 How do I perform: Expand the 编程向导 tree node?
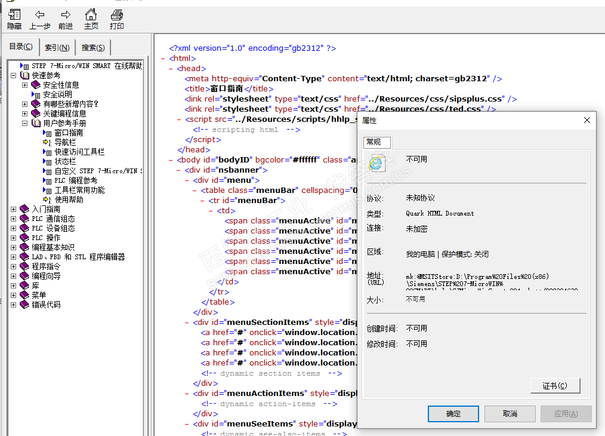pos(14,276)
